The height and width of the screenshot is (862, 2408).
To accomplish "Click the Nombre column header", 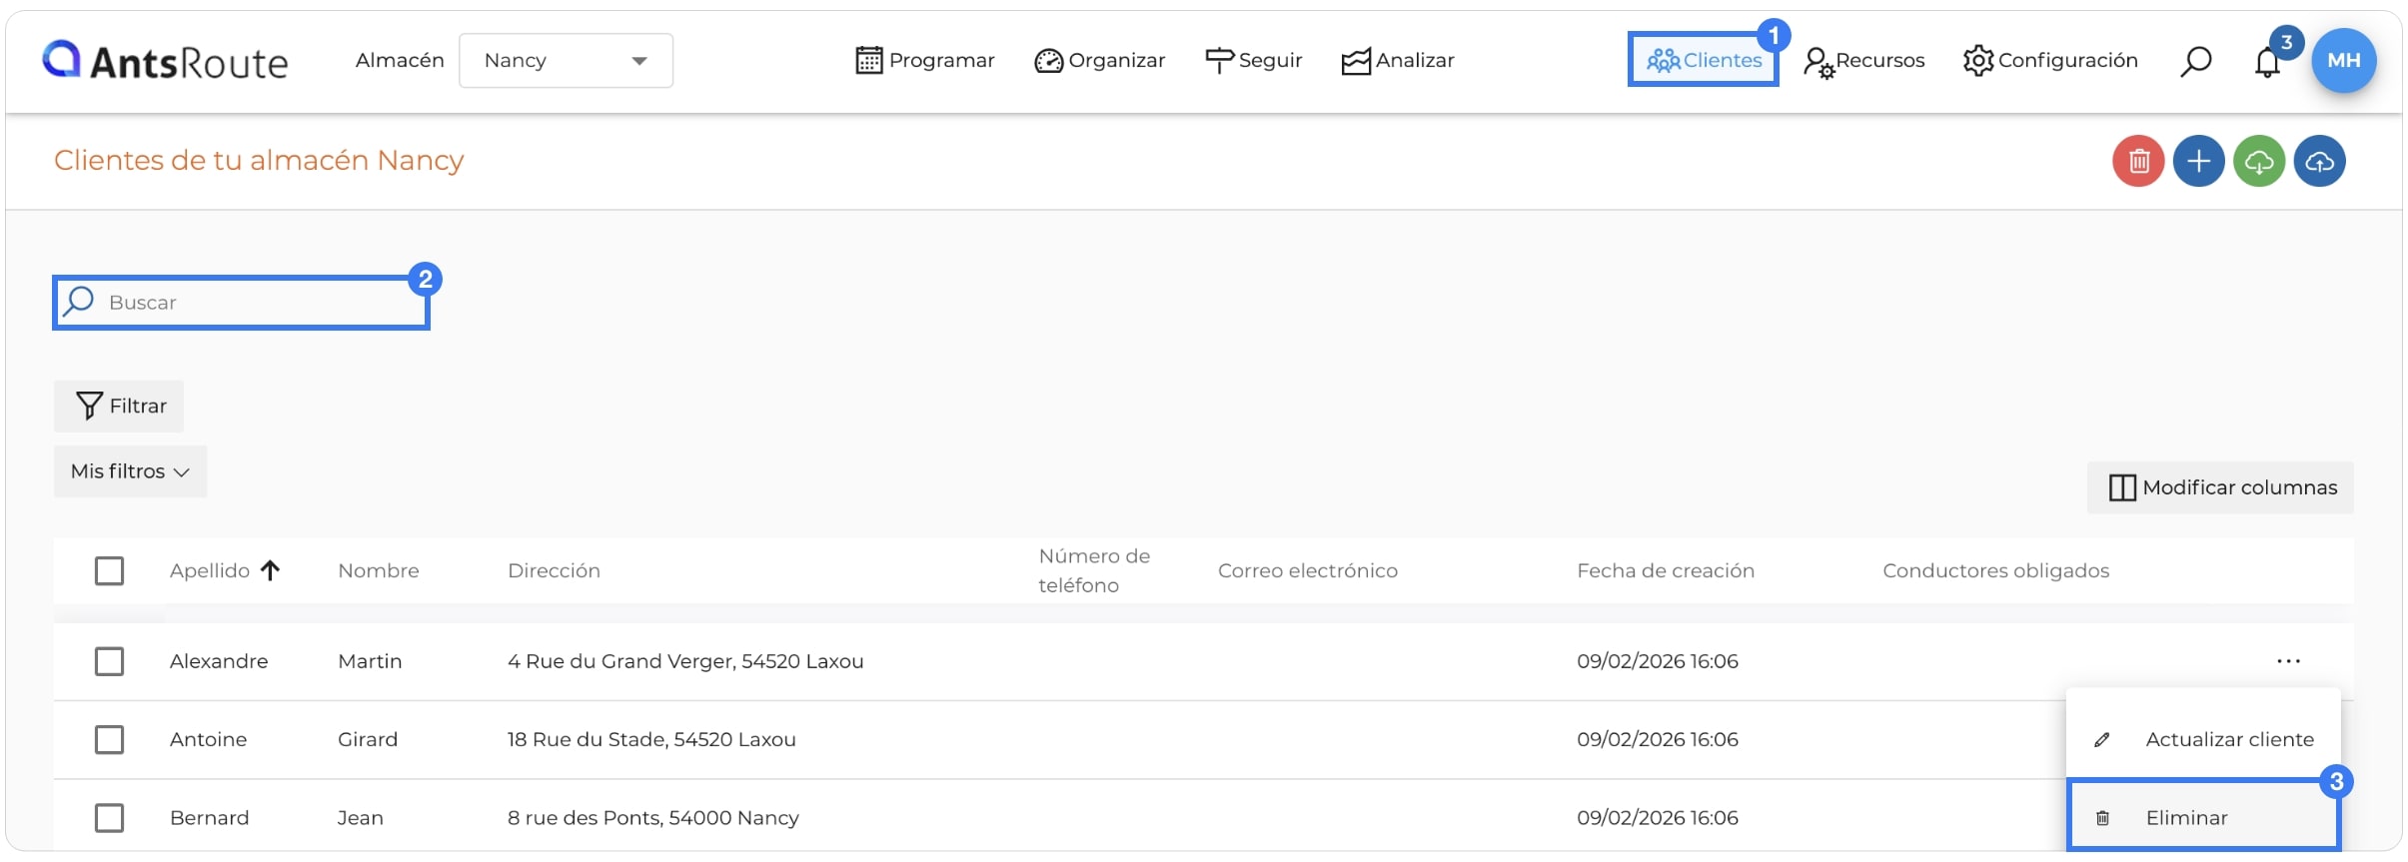I will click(379, 570).
